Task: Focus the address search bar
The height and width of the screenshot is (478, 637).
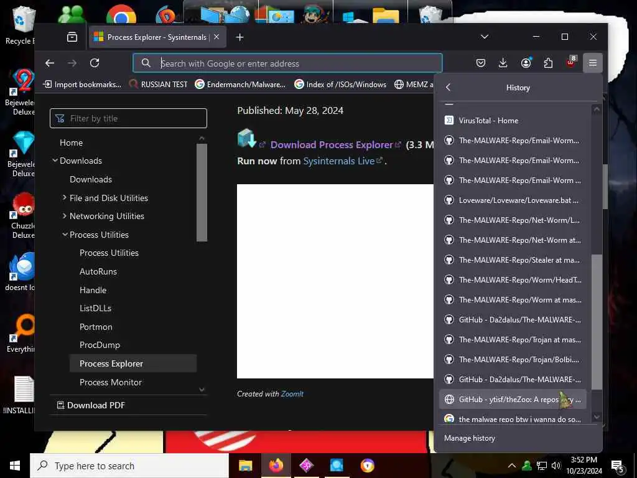Action: pos(287,63)
